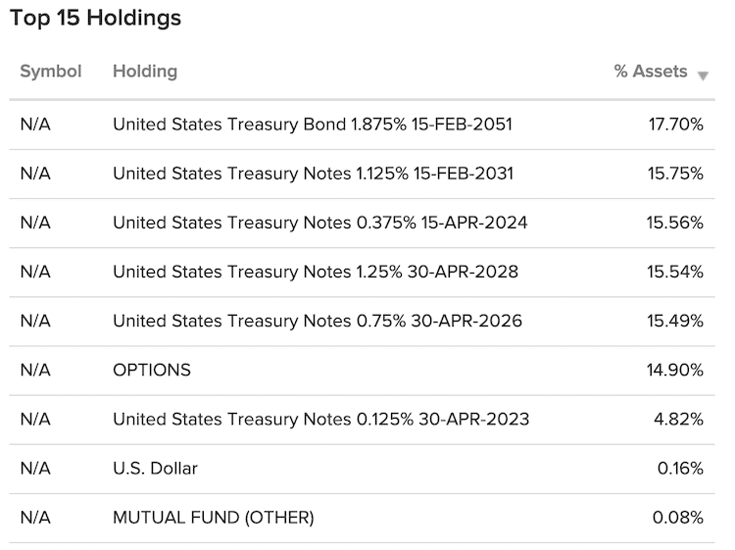
Task: Click the 0.16% assets value
Action: tap(680, 469)
